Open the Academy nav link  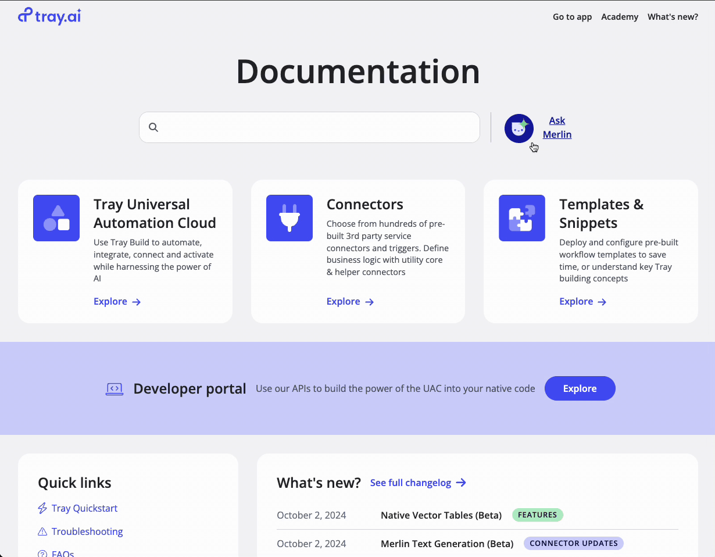[x=620, y=17]
